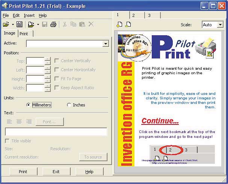The height and width of the screenshot is (184, 228).
Task: Select page tab 3
Action: [x=153, y=15]
